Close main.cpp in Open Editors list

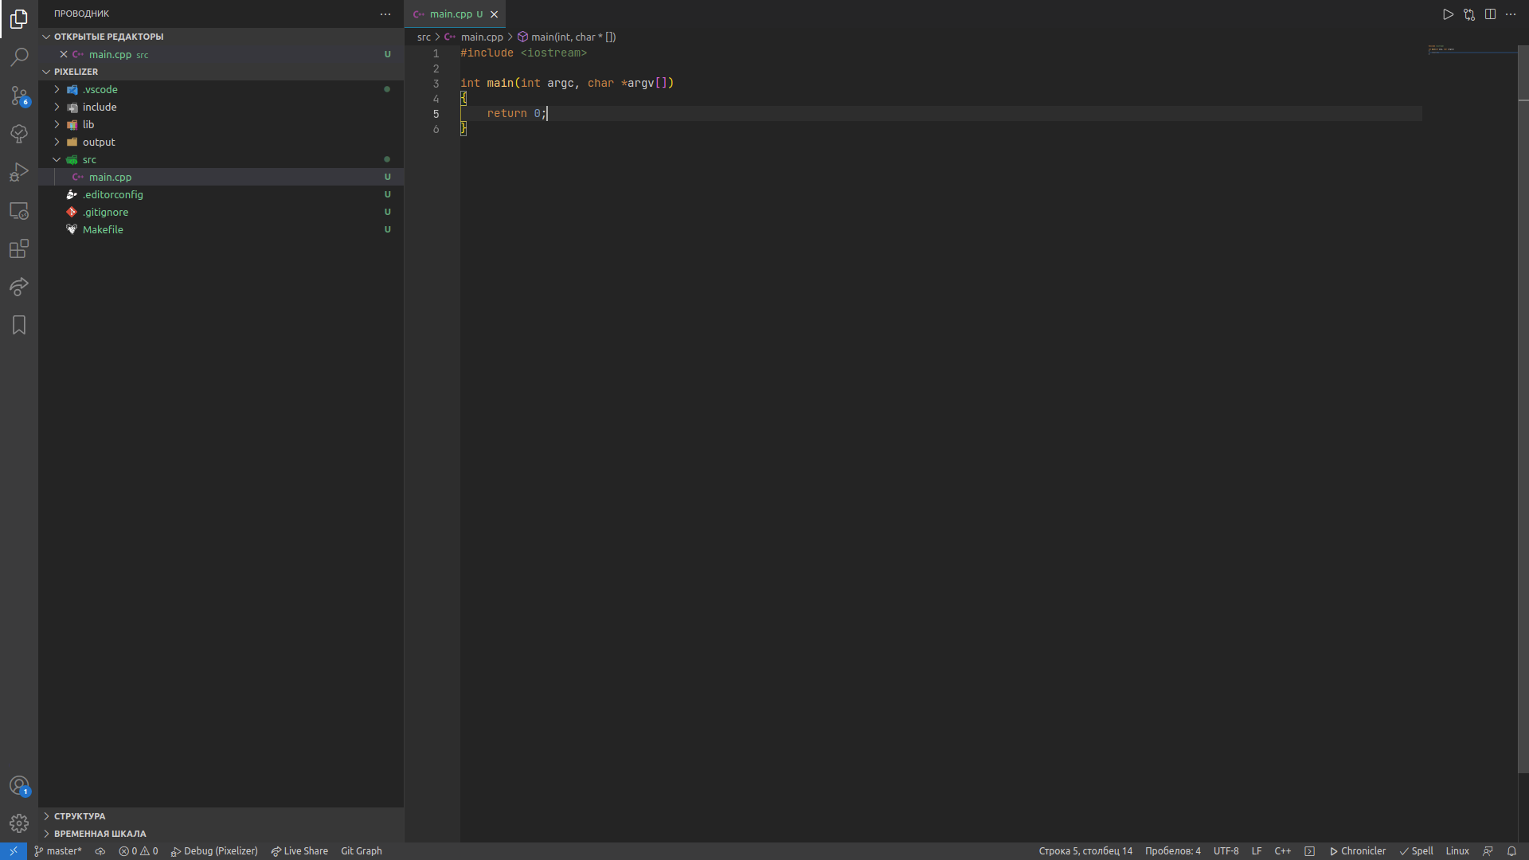64,54
